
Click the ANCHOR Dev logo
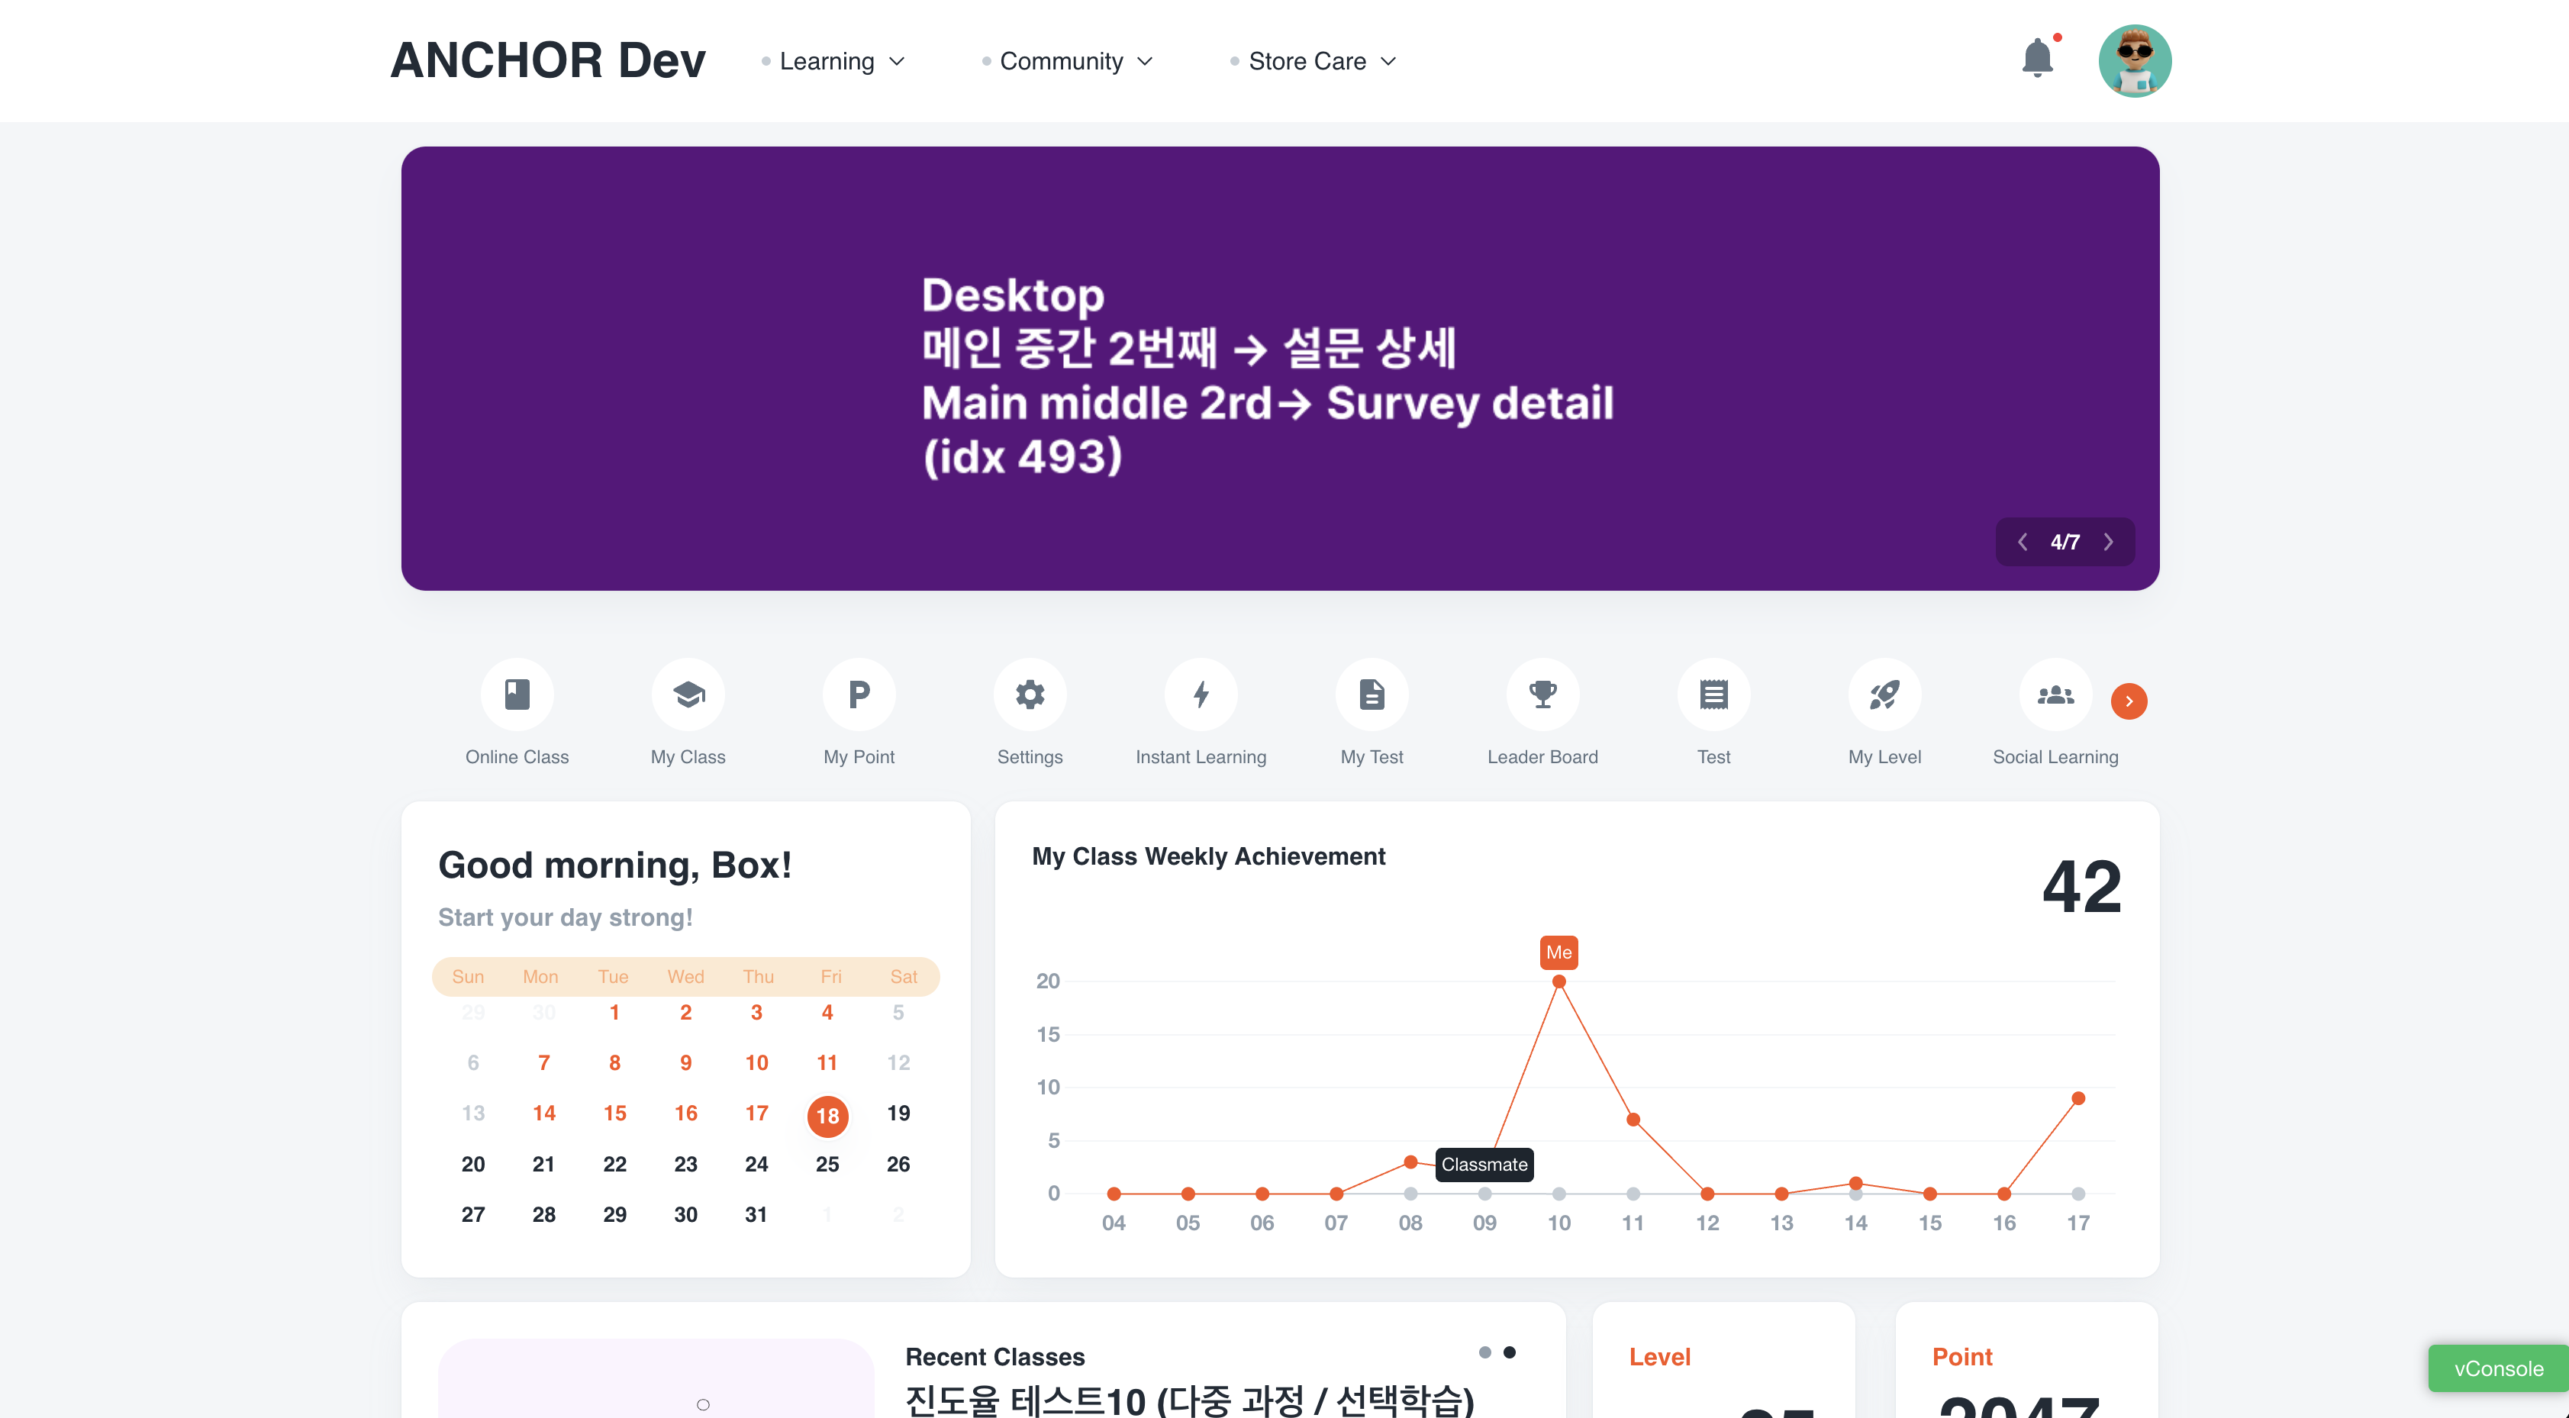pyautogui.click(x=547, y=61)
